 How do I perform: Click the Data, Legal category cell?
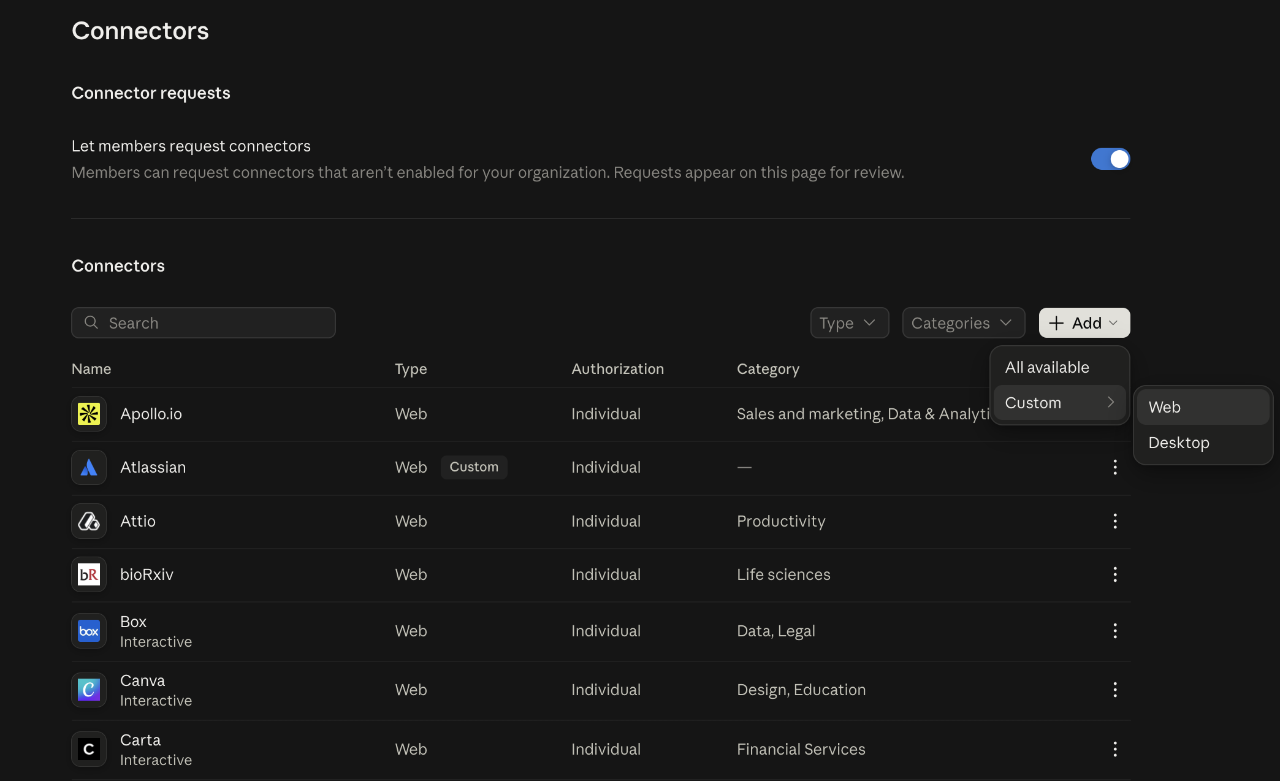[x=776, y=631]
